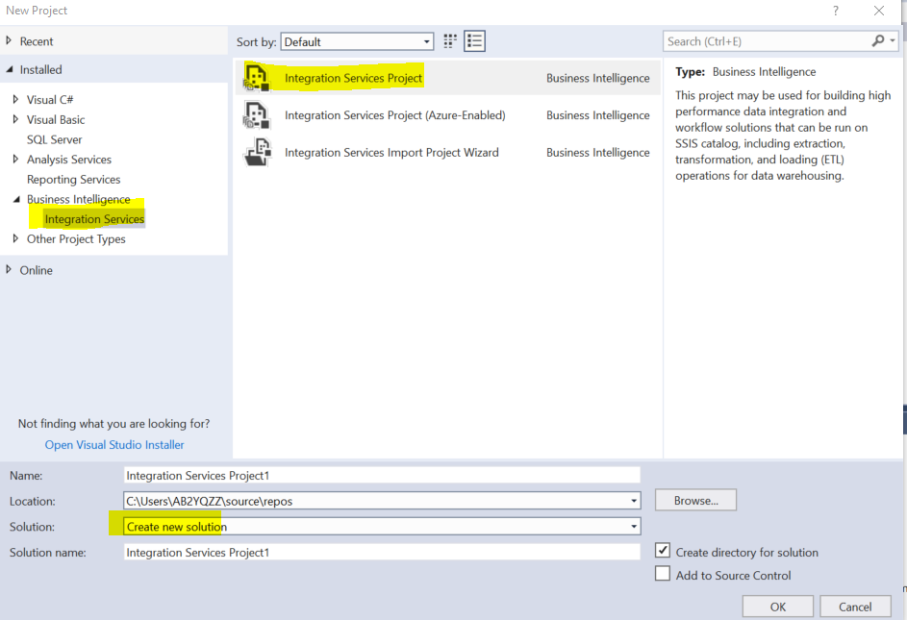This screenshot has width=907, height=620.
Task: Switch to small icons view
Action: pos(450,41)
